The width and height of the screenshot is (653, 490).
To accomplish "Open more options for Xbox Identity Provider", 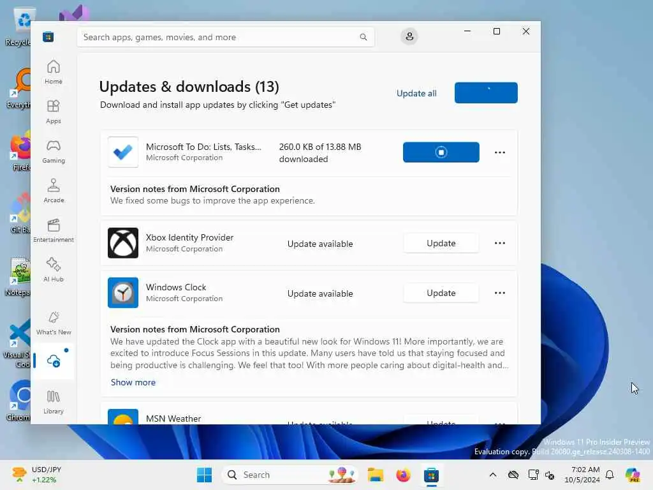I will pyautogui.click(x=500, y=243).
